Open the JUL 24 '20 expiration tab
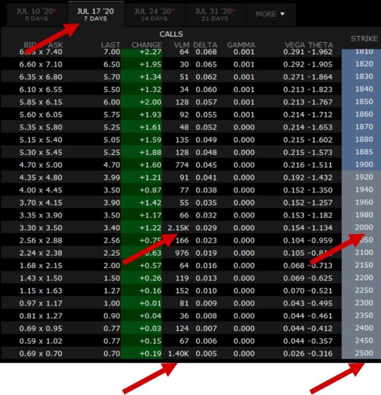 tap(155, 14)
